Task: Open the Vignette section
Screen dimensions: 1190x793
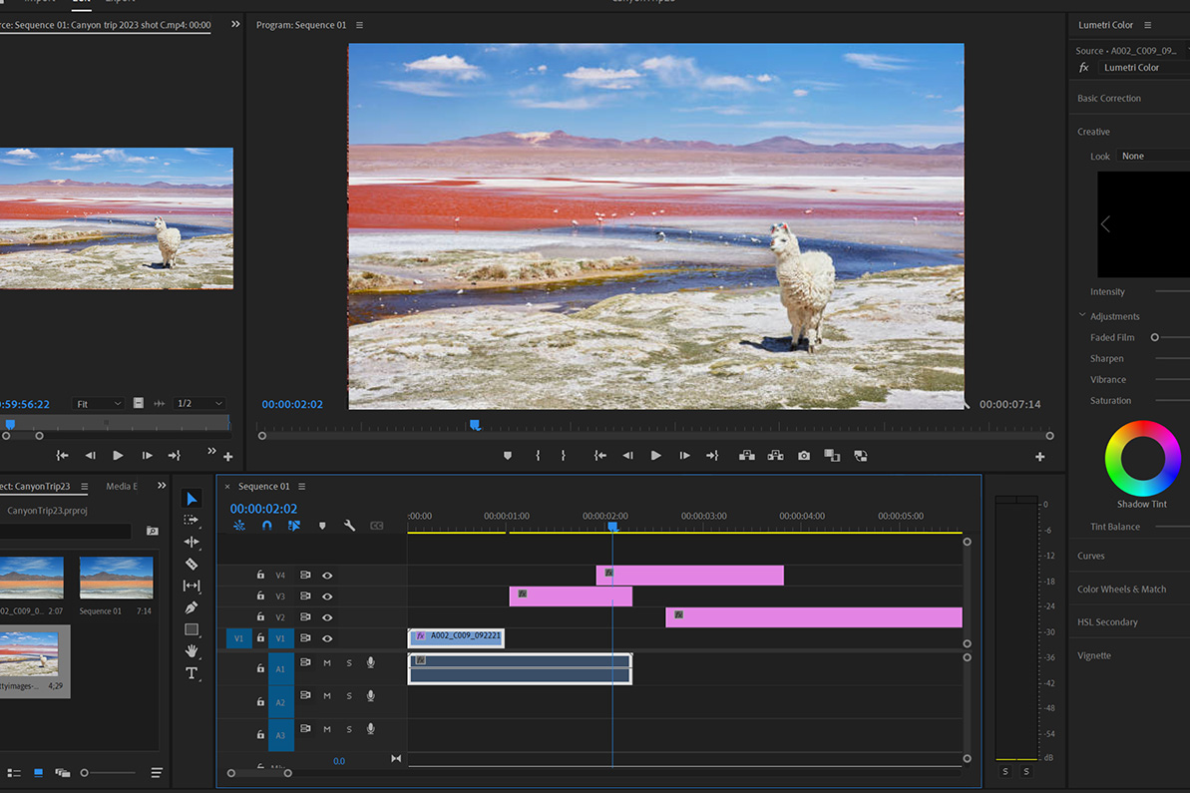Action: [x=1093, y=655]
